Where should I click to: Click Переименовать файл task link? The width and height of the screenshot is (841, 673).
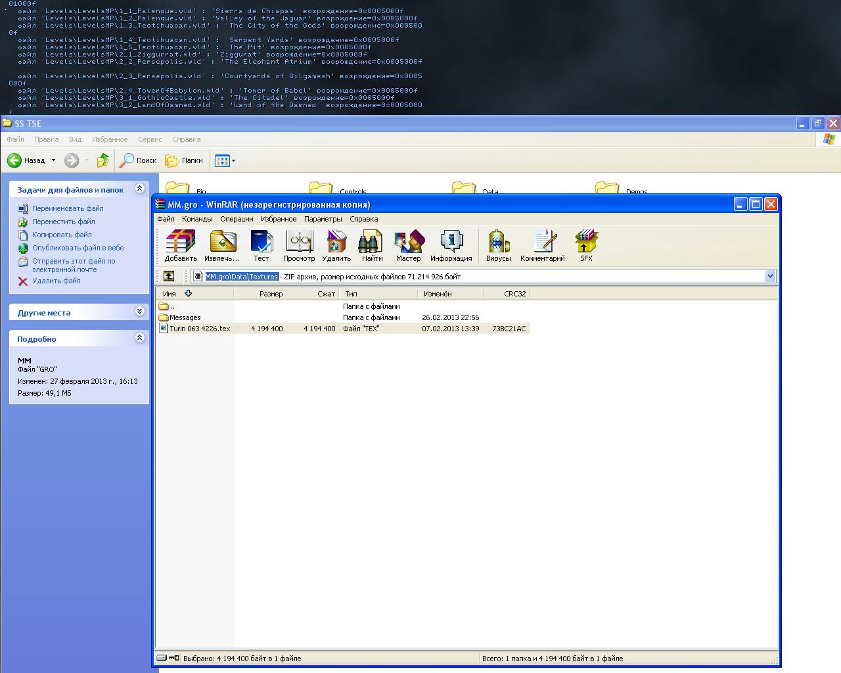pyautogui.click(x=68, y=208)
